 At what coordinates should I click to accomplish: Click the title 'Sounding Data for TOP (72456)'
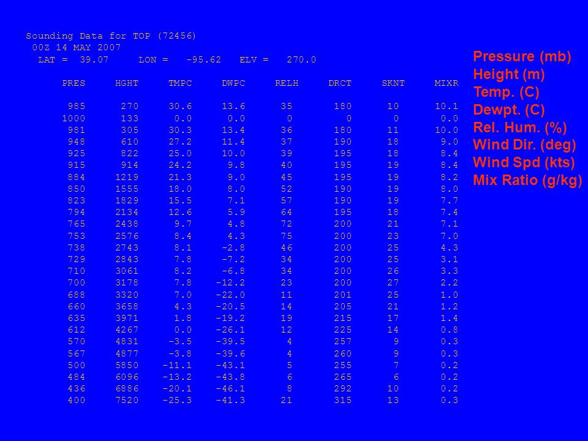[x=111, y=36]
